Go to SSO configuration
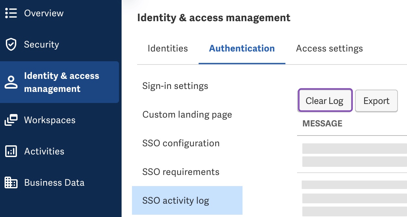This screenshot has height=217, width=407. pyautogui.click(x=181, y=143)
